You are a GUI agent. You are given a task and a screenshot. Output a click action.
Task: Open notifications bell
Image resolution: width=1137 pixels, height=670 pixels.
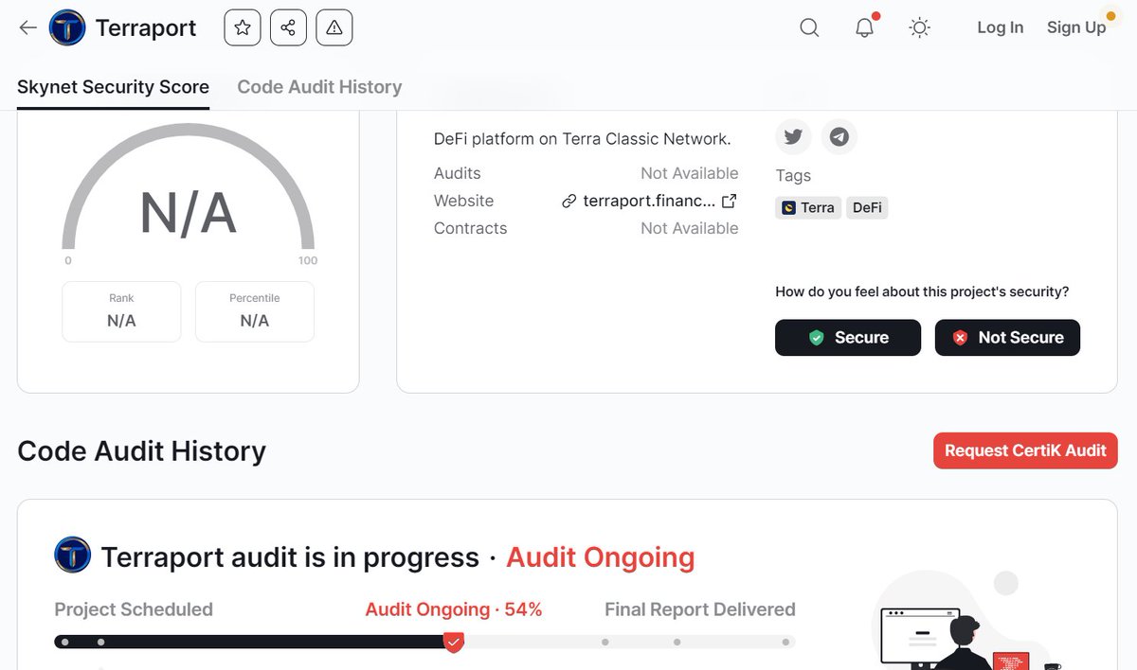(864, 27)
